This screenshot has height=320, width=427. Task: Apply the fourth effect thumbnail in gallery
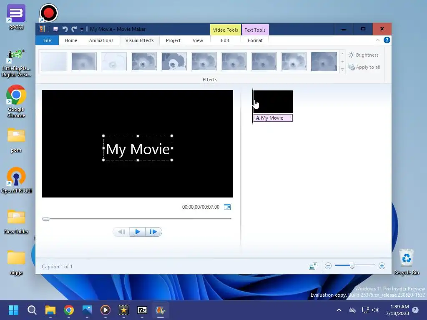point(144,62)
